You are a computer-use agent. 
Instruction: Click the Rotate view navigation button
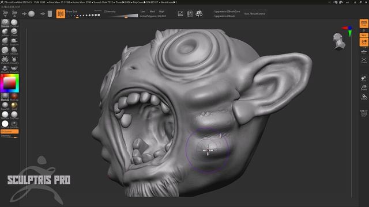click(x=364, y=97)
